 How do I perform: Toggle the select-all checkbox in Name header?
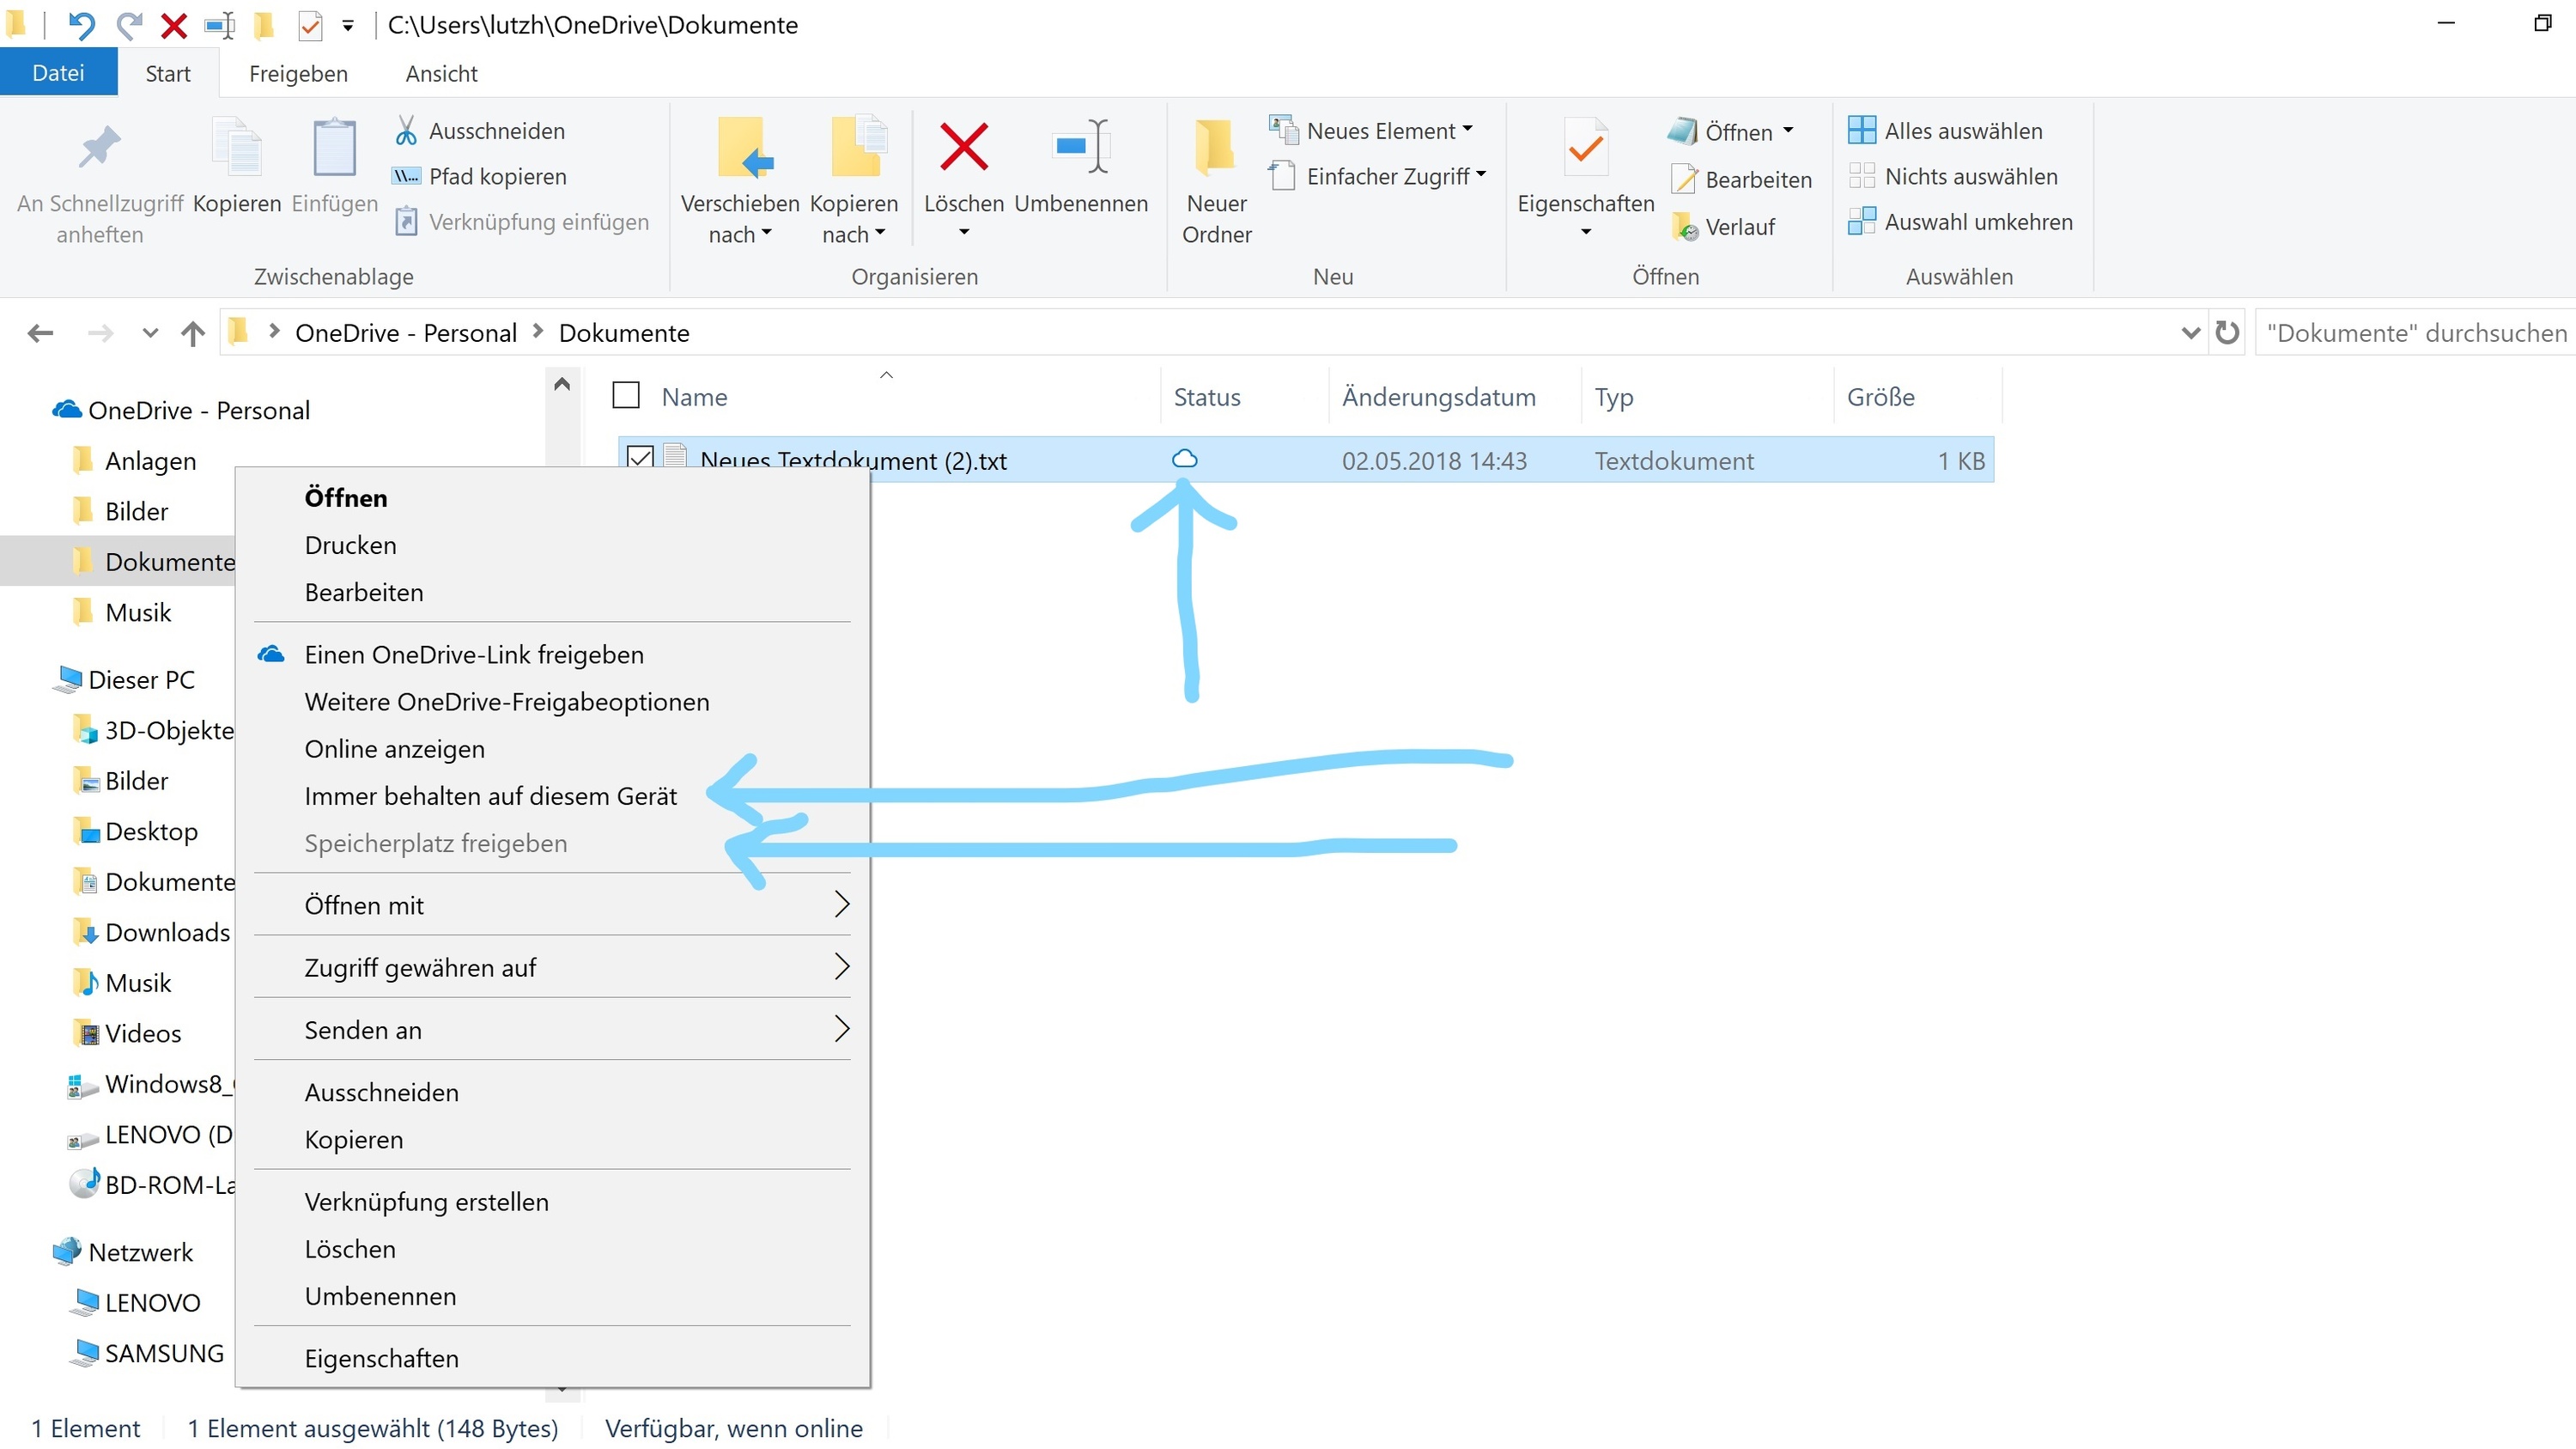point(626,396)
